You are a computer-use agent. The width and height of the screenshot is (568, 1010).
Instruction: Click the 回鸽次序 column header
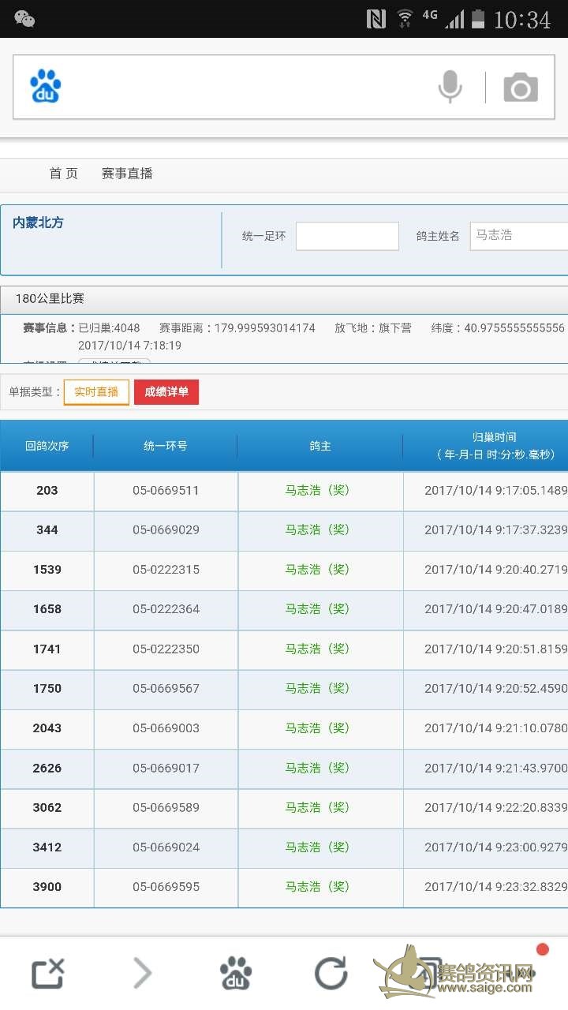point(47,447)
